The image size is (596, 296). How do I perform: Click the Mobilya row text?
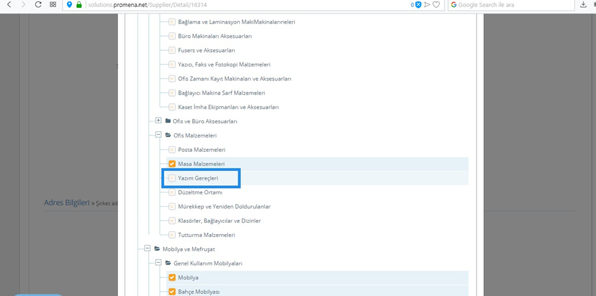point(188,278)
